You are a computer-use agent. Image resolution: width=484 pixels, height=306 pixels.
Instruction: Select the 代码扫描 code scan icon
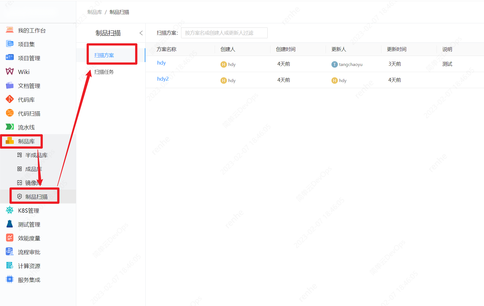[10, 113]
